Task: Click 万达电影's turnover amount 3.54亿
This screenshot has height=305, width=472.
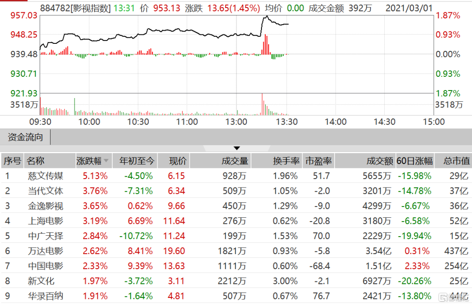Action: (x=379, y=251)
